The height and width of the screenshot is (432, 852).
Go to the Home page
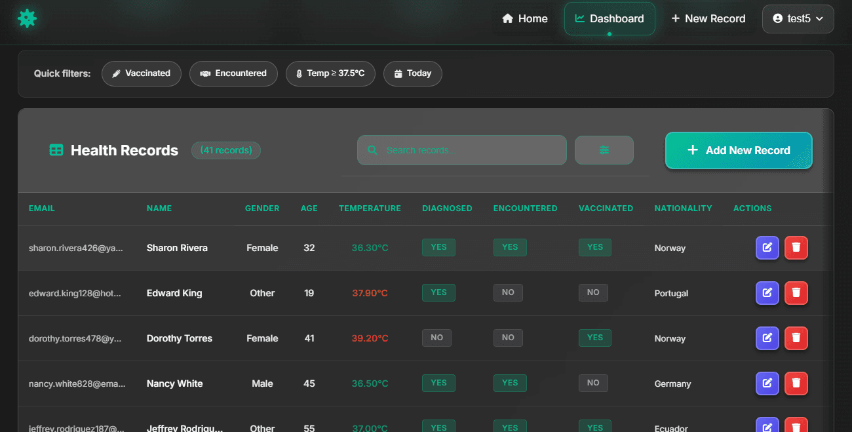pyautogui.click(x=524, y=19)
